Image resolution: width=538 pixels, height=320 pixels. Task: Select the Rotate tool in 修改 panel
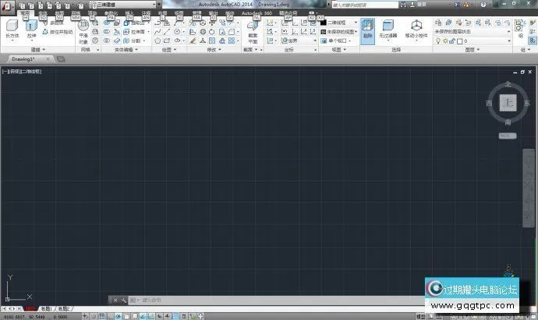pyautogui.click(x=212, y=31)
